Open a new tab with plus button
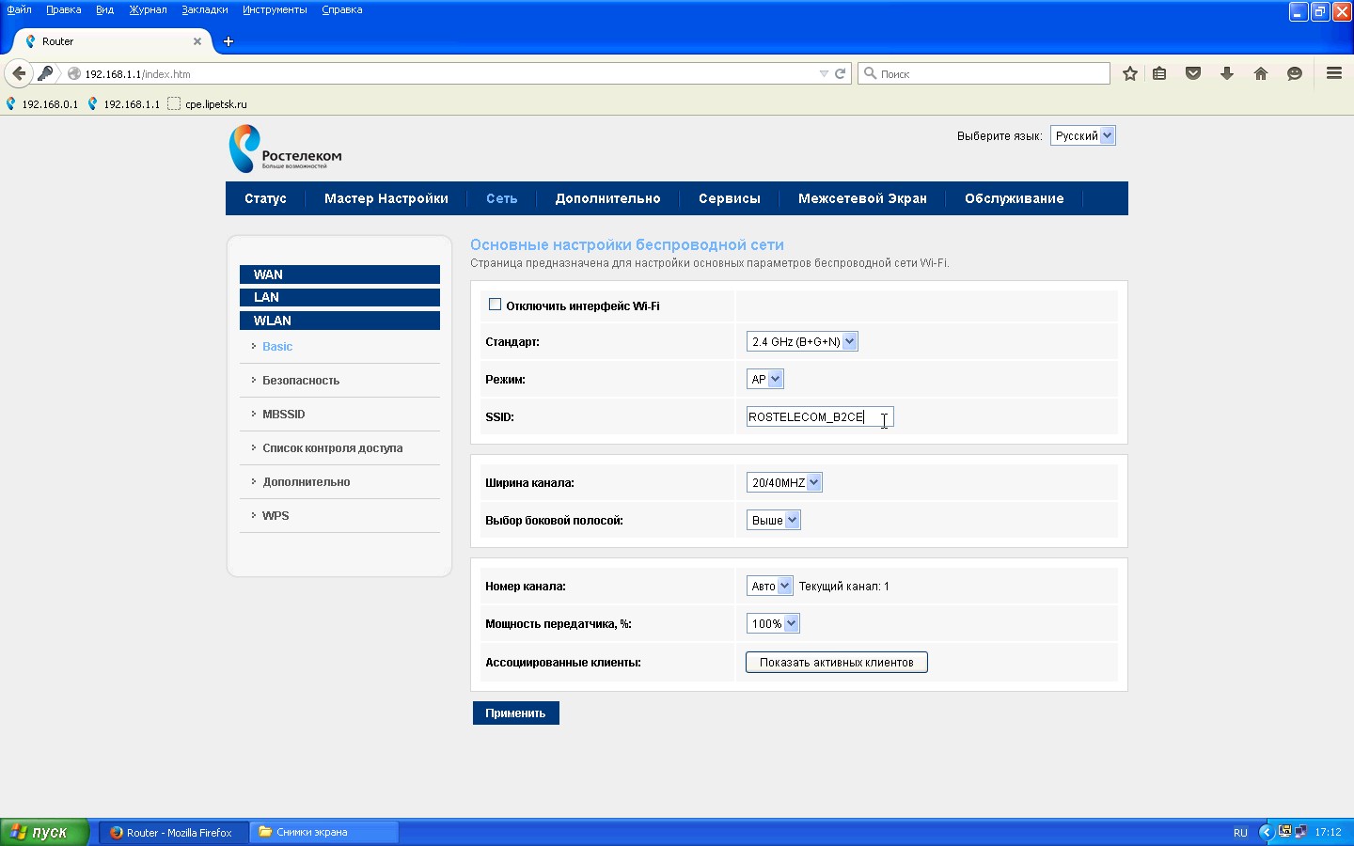 pos(228,41)
